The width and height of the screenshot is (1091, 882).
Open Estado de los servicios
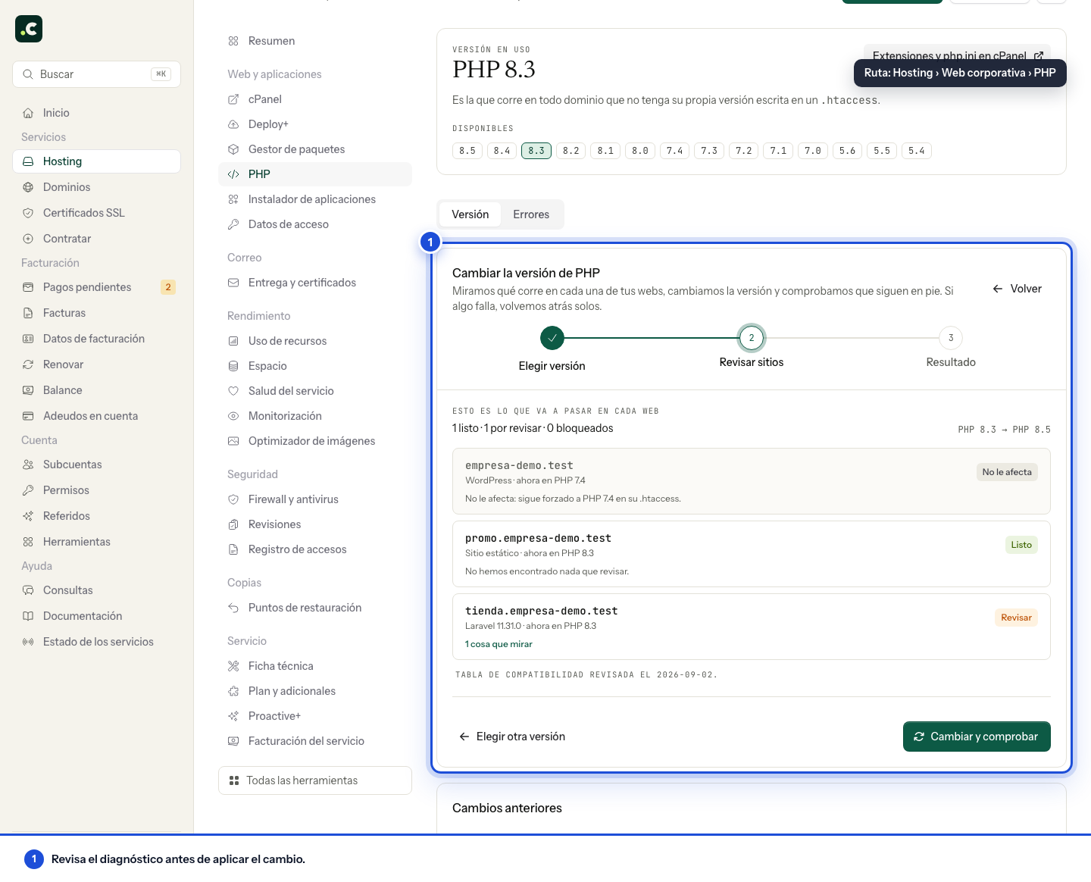pyautogui.click(x=96, y=642)
